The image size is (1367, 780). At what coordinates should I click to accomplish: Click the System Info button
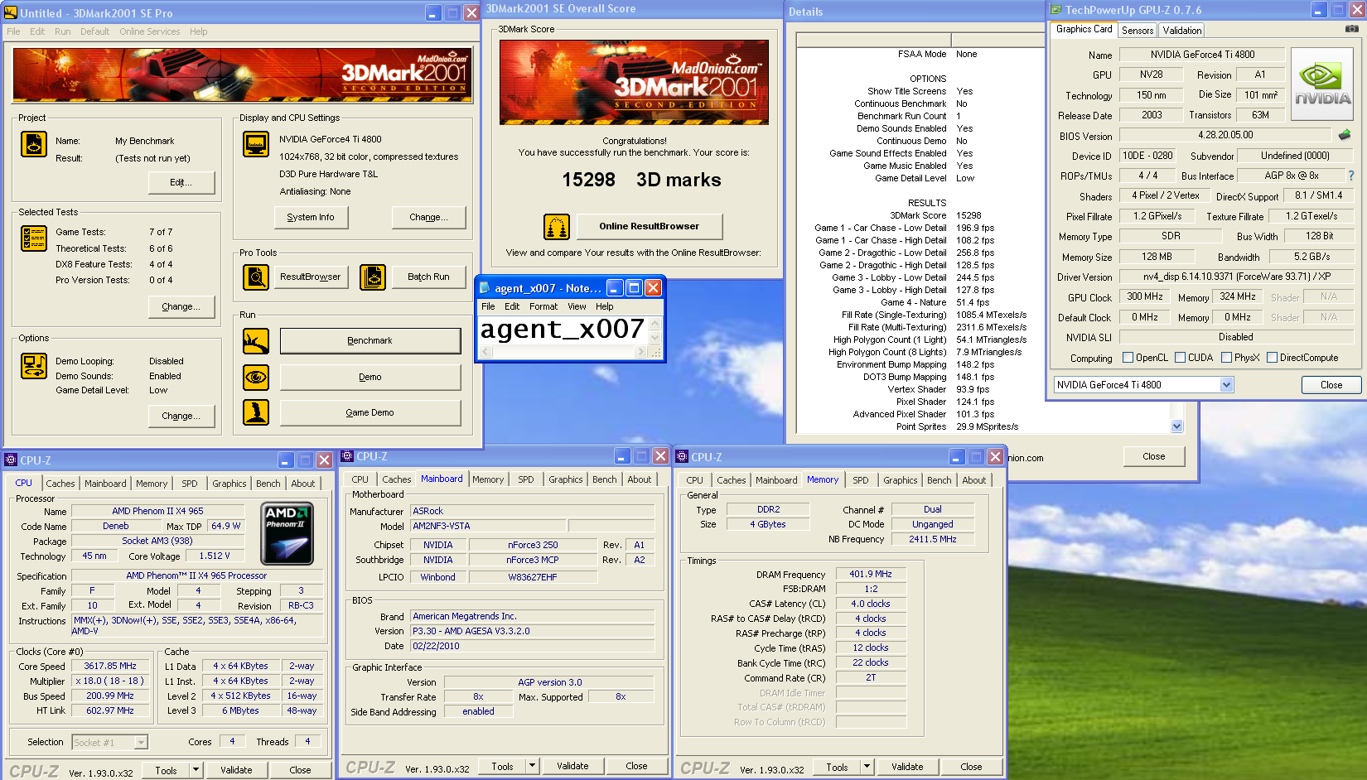point(311,217)
